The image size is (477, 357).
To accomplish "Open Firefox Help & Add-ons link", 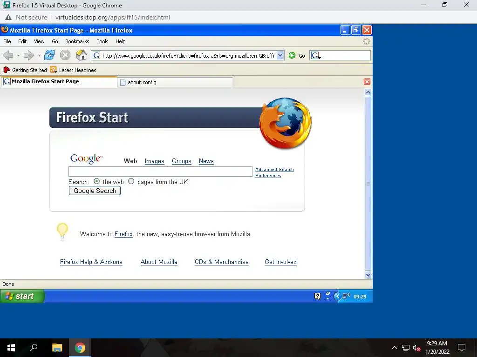I will [91, 262].
